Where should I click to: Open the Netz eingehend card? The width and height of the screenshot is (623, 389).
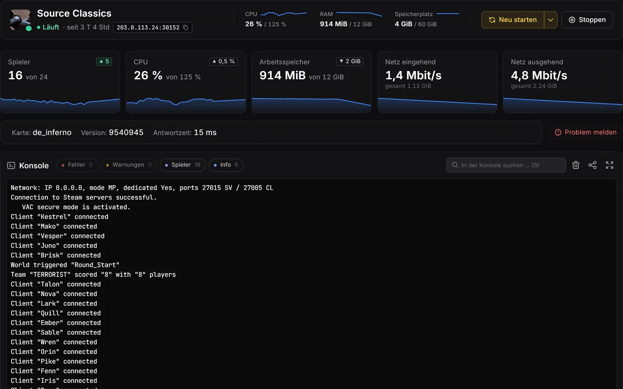click(x=437, y=82)
